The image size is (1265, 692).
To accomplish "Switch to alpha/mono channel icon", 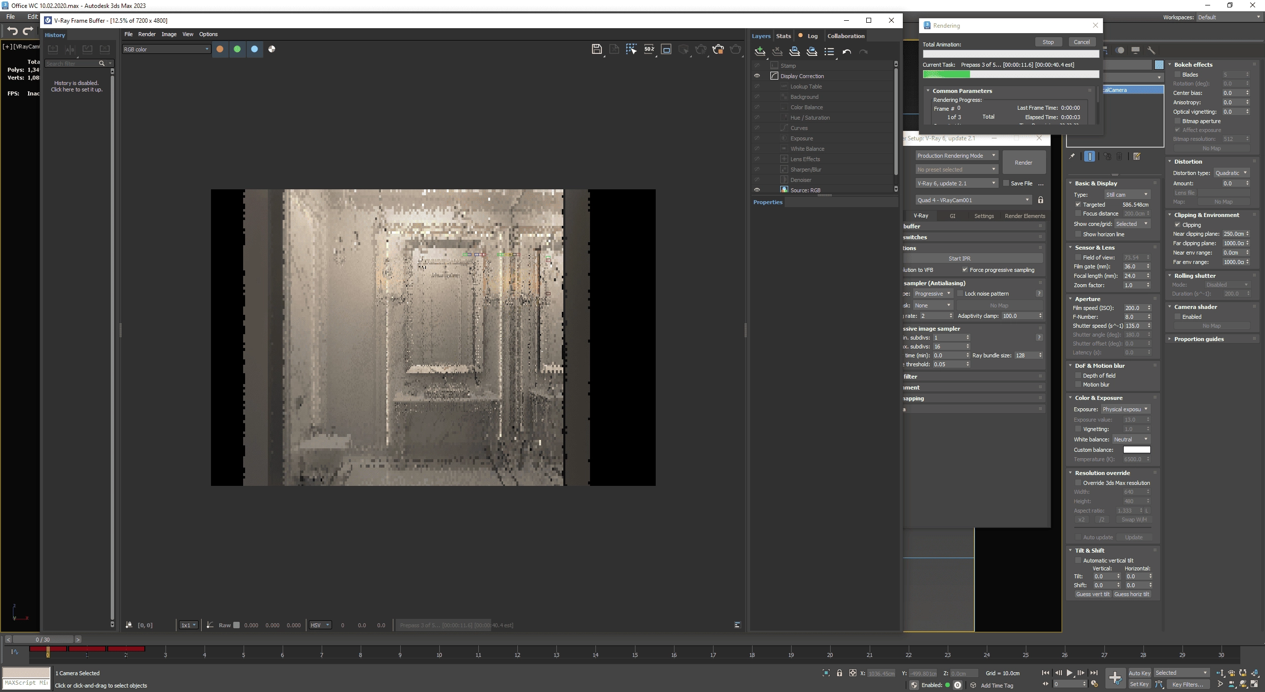I will tap(272, 49).
